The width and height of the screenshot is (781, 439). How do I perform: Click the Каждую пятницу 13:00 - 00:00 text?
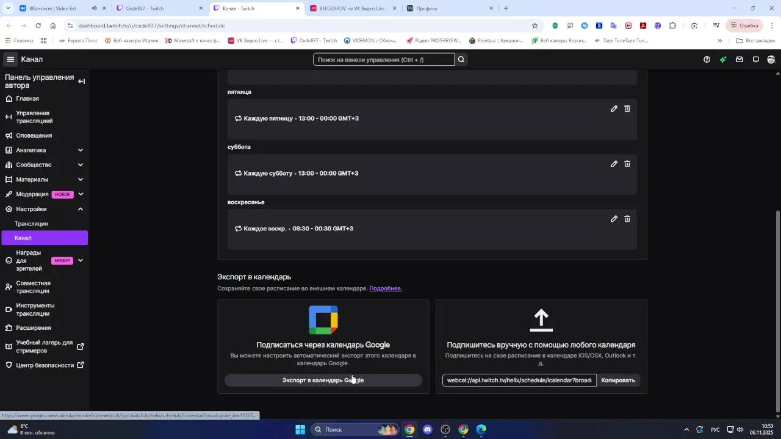(x=301, y=118)
